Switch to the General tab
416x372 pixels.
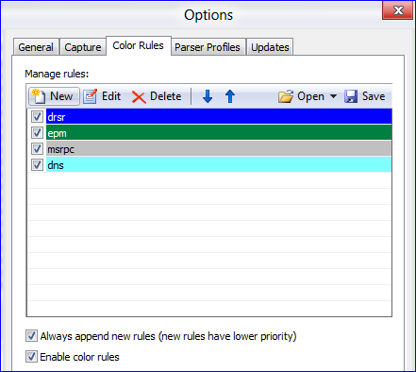point(36,47)
